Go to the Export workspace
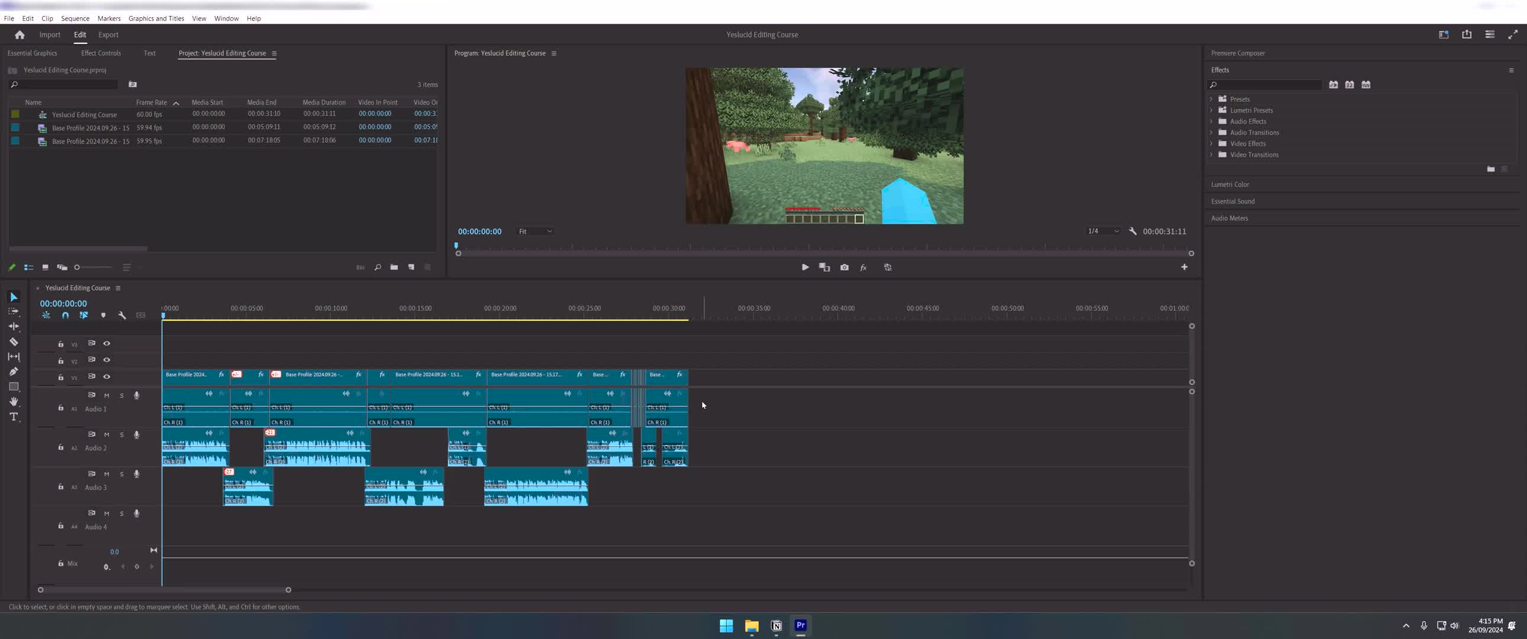Image resolution: width=1527 pixels, height=639 pixels. coord(108,35)
